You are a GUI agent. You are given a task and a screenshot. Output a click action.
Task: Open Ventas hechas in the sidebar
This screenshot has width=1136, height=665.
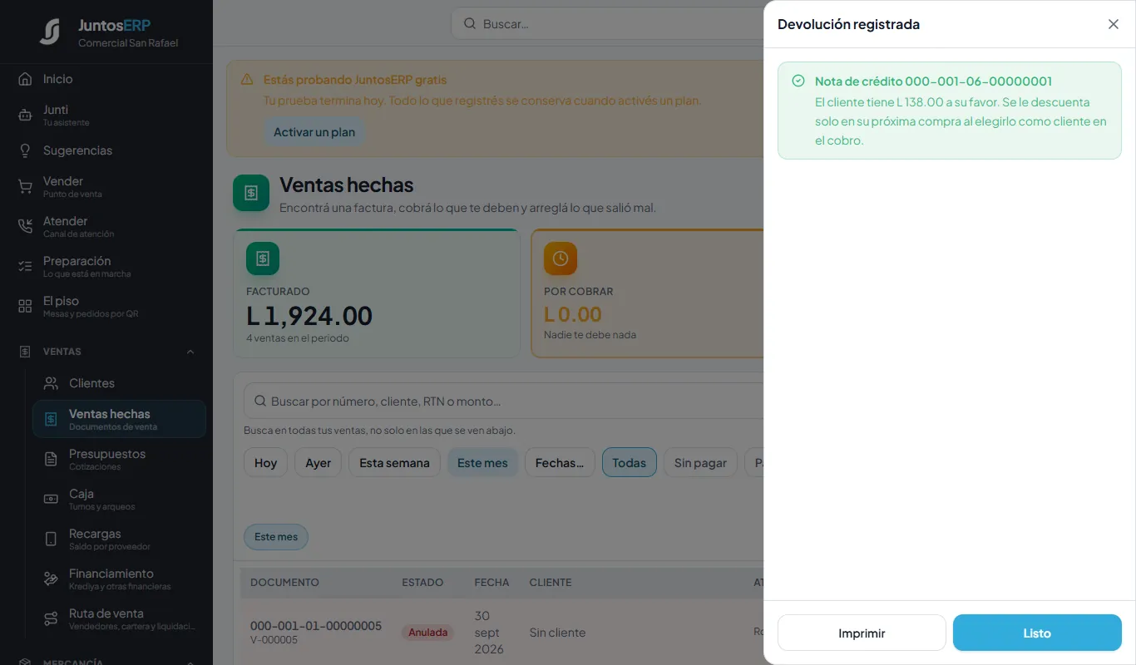tap(119, 419)
